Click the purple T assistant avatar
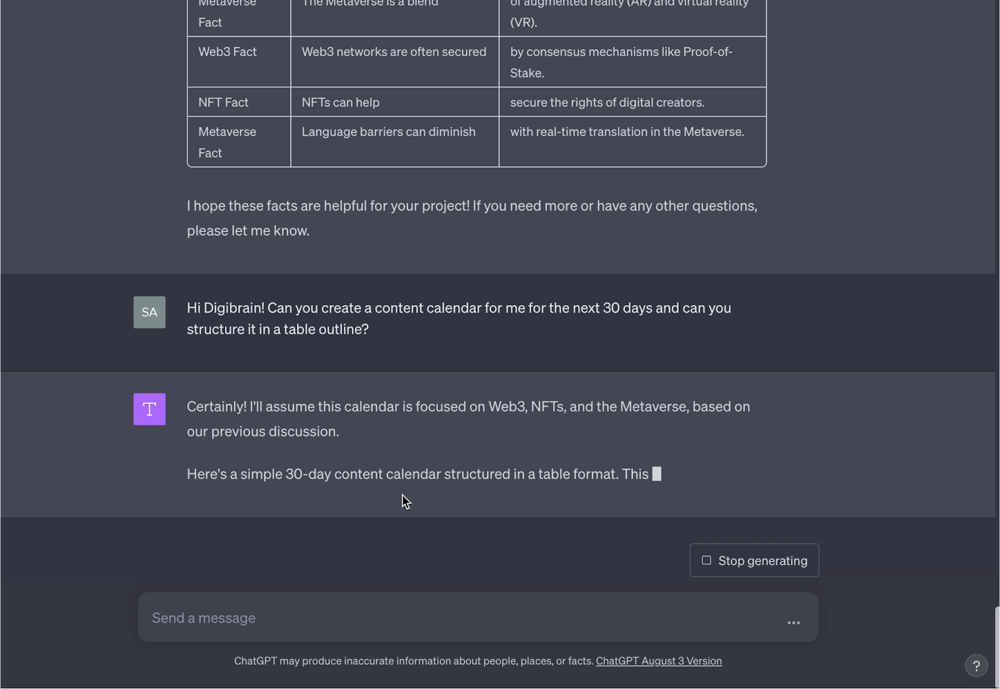This screenshot has height=689, width=1000. [x=149, y=409]
